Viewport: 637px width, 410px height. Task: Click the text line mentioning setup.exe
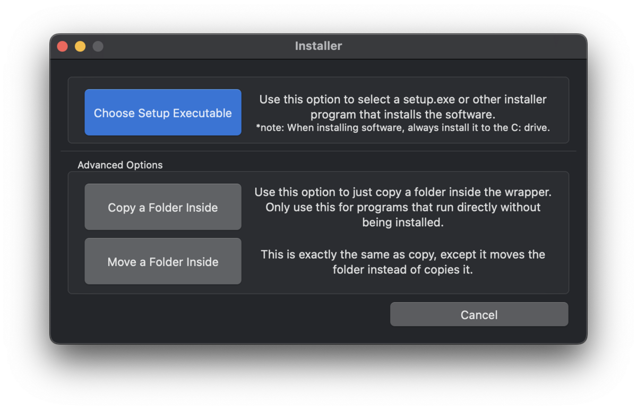402,99
